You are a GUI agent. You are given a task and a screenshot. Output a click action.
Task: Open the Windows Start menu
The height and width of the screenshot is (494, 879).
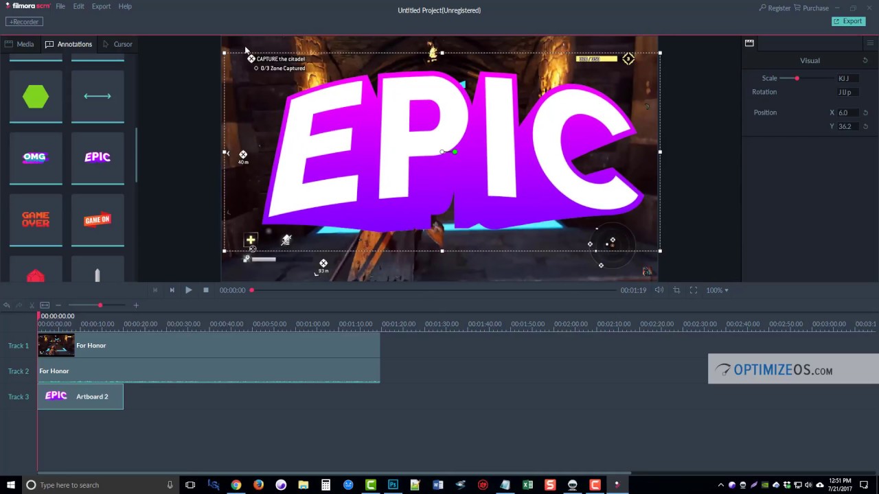pyautogui.click(x=10, y=485)
